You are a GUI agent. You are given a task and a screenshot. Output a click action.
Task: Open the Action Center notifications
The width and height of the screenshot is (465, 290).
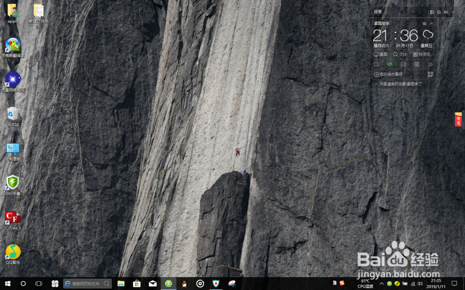[x=454, y=284]
